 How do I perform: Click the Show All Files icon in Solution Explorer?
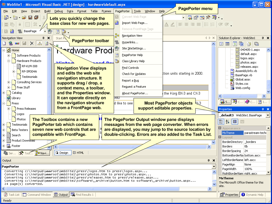point(249,44)
